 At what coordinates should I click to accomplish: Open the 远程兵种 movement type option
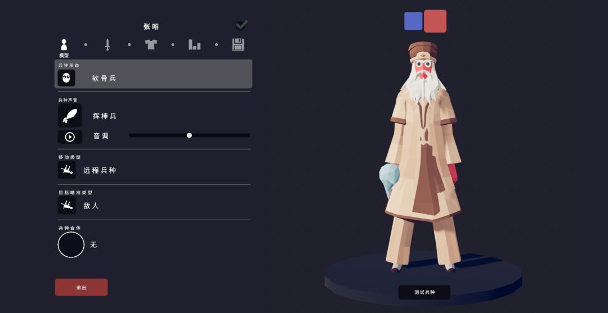click(x=100, y=170)
